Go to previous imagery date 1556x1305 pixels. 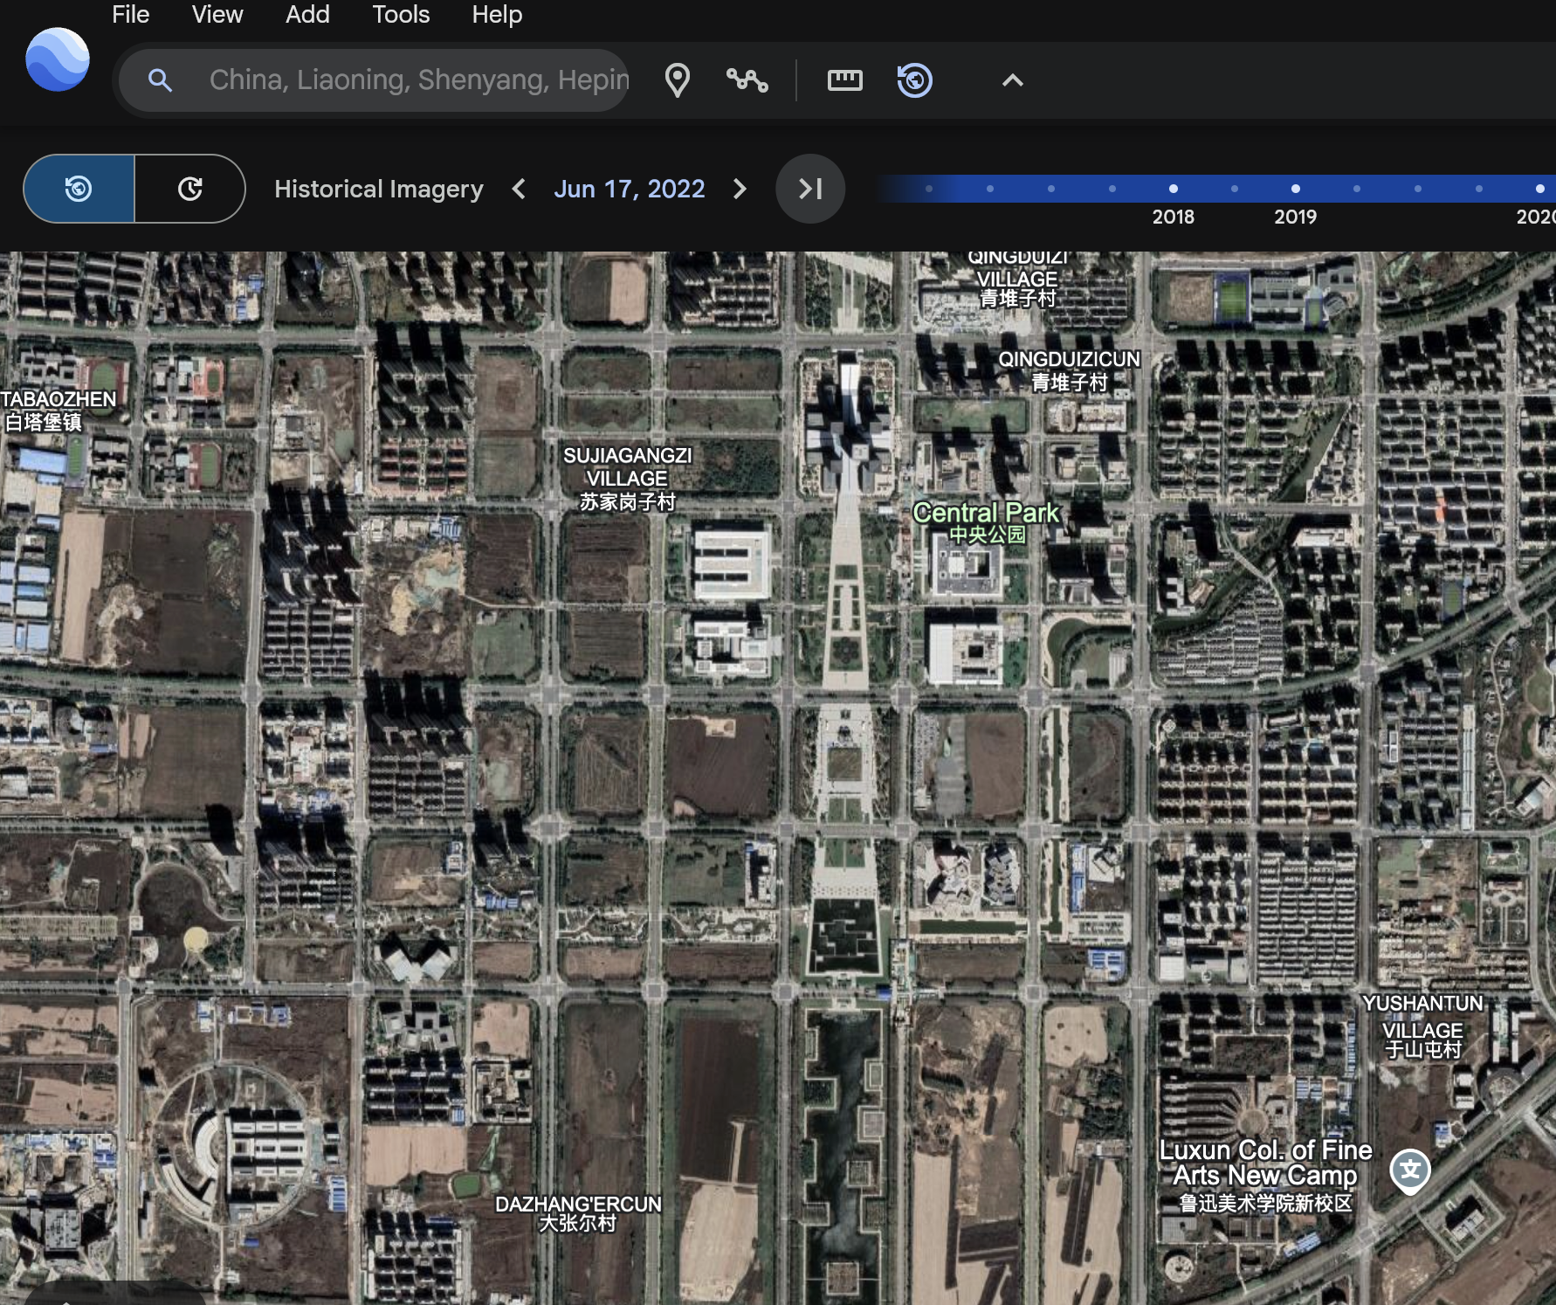[519, 189]
